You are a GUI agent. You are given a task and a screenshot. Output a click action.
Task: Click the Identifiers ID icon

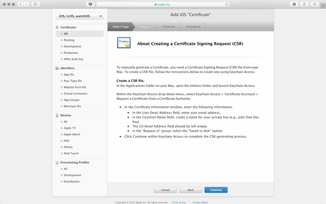pos(57,68)
